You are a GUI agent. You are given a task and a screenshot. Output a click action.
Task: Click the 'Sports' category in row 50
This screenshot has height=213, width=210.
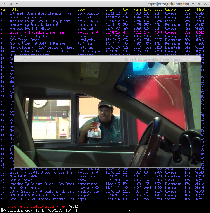[170, 199]
